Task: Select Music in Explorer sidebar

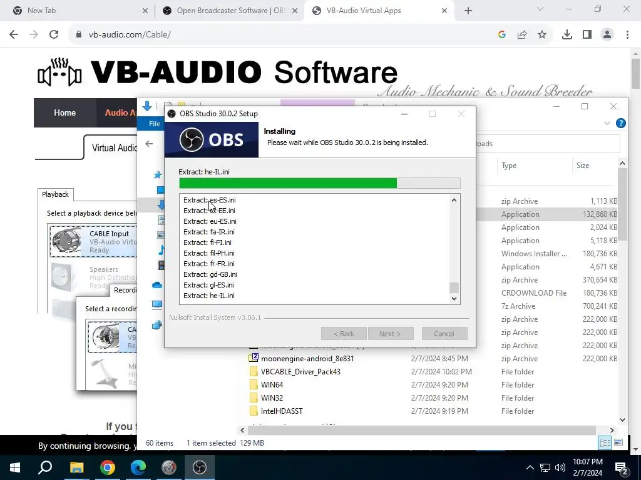Action: pos(161,250)
